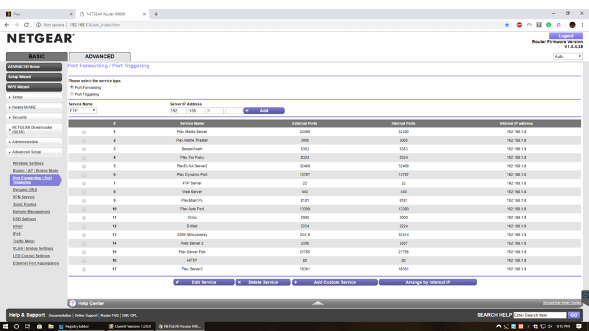Switch to the ADVANCED tab

[99, 56]
